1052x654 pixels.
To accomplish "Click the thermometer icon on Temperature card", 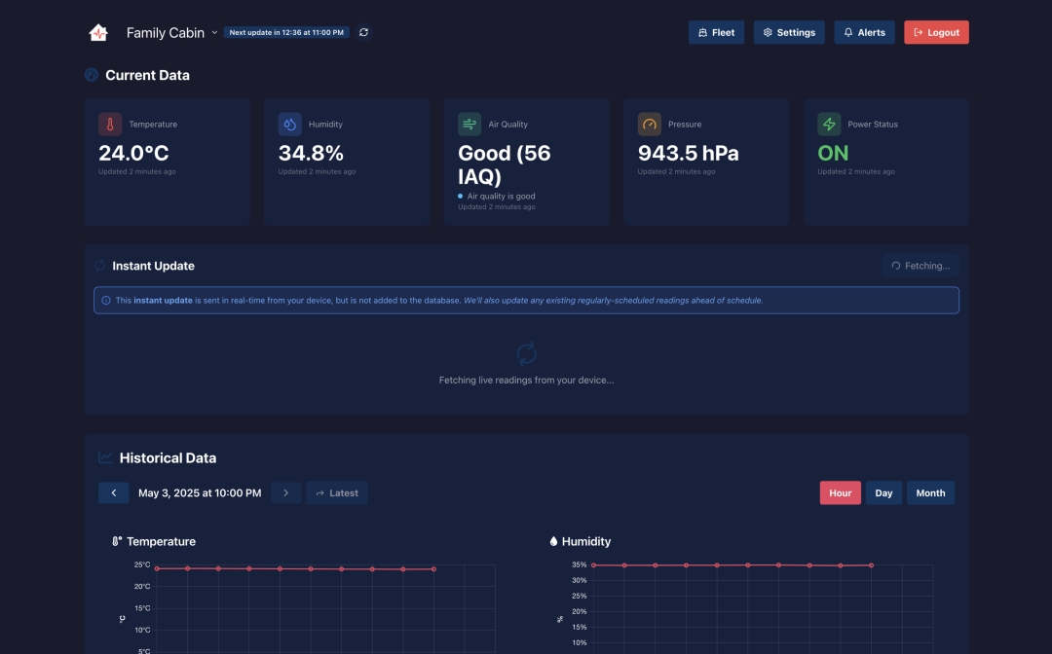I will click(x=110, y=125).
